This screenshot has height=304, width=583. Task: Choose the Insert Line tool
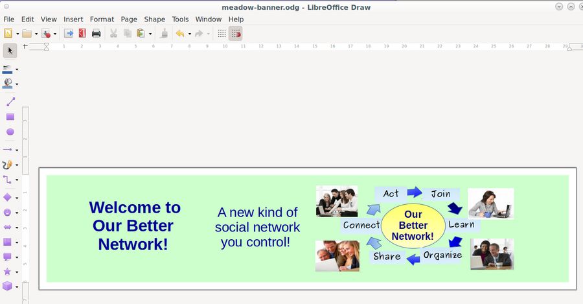(x=10, y=102)
